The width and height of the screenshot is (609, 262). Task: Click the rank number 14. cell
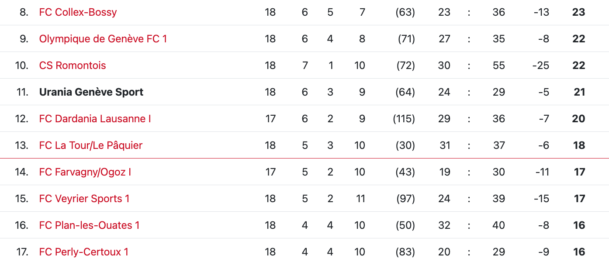pos(21,172)
